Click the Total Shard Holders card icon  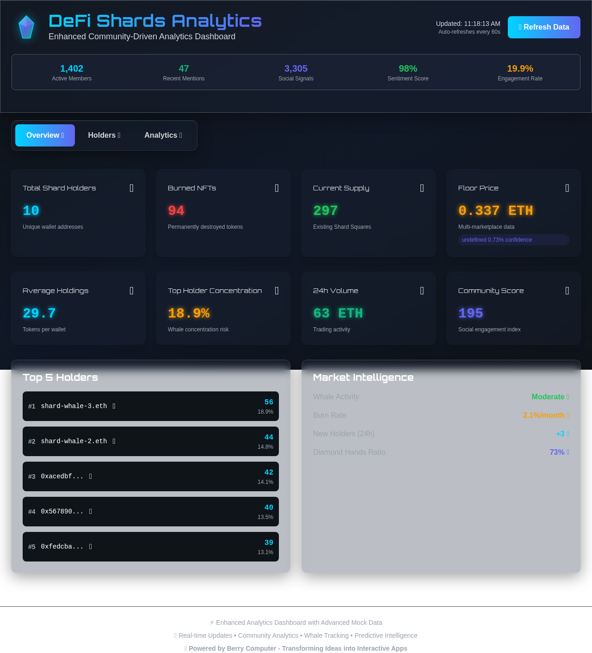click(x=131, y=188)
